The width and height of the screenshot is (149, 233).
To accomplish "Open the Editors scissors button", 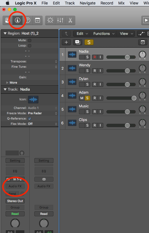I will 70,20.
